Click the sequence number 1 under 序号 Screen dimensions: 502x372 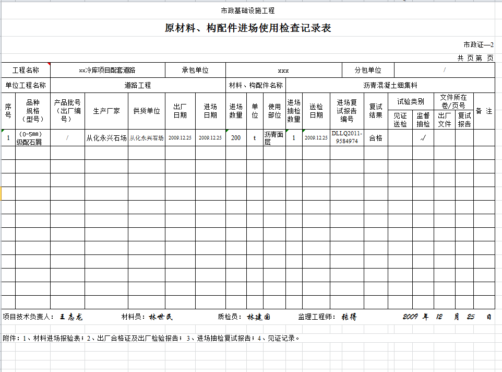point(8,138)
